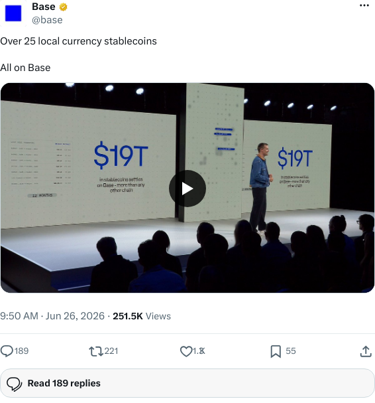Click the gold verified badge
This screenshot has width=375, height=403.
click(x=64, y=7)
